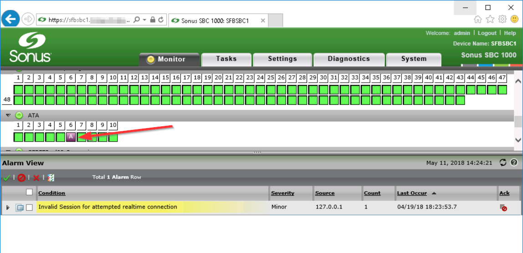Collapse the ATA group triangle
523x253 pixels.
pos(8,115)
